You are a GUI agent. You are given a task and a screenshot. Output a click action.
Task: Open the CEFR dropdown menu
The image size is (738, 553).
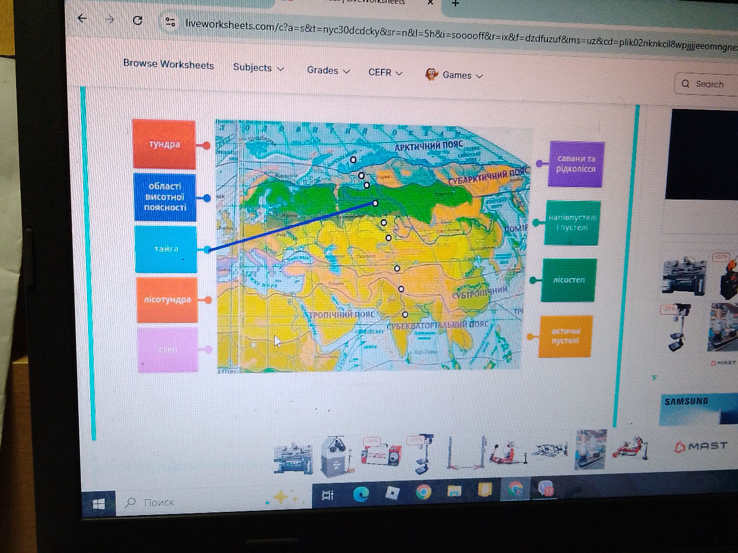[385, 73]
